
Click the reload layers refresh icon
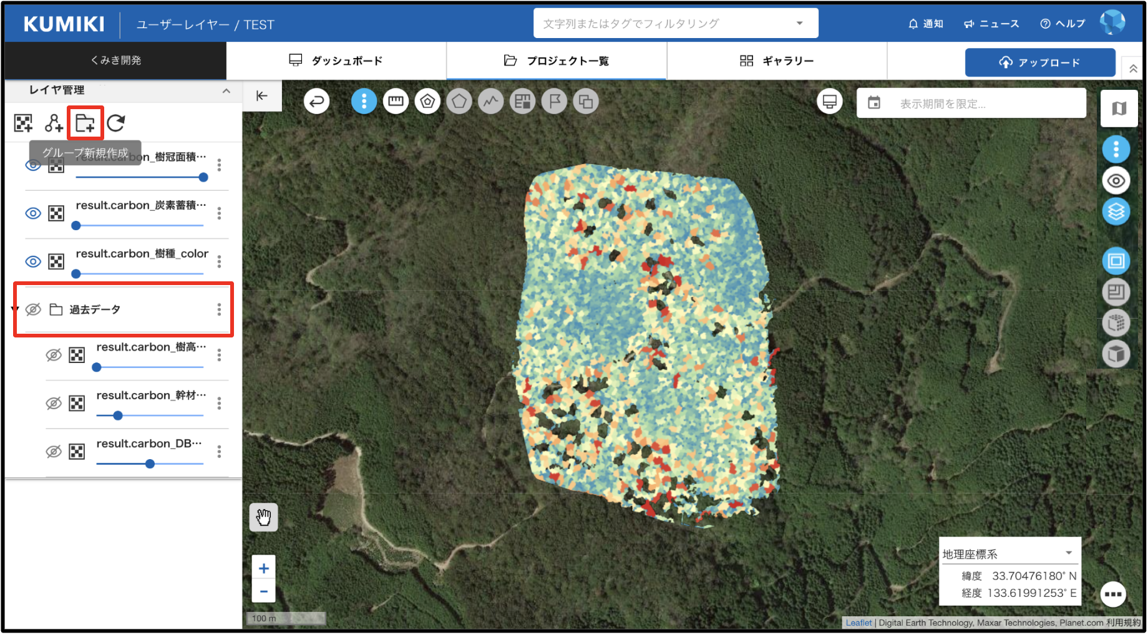pos(116,123)
